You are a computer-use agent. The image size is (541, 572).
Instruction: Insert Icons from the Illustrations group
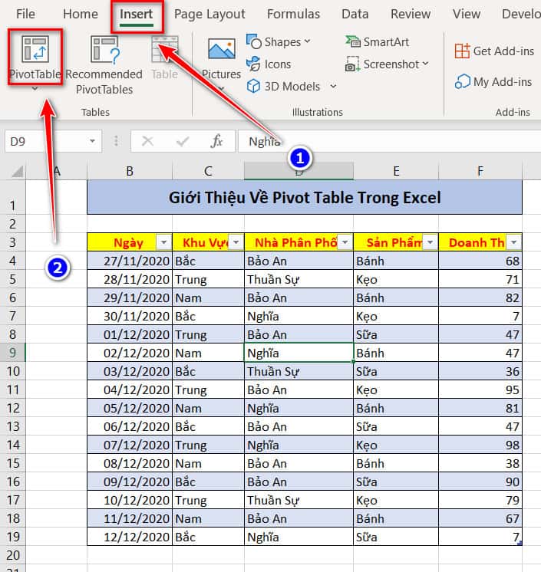269,64
